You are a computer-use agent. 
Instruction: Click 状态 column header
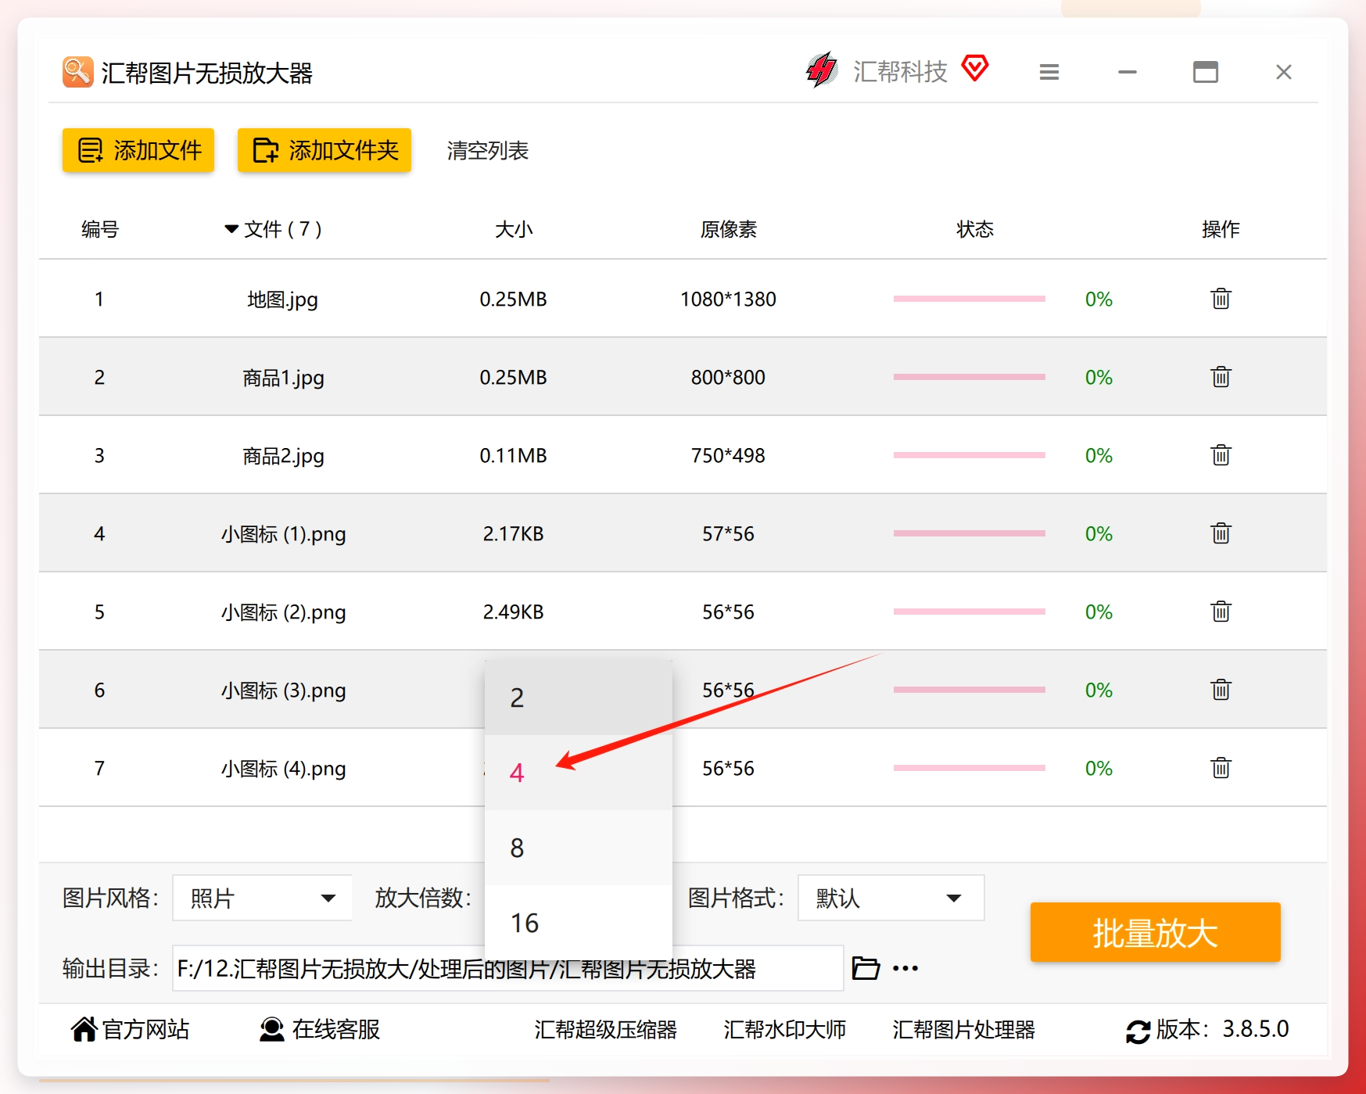(975, 229)
